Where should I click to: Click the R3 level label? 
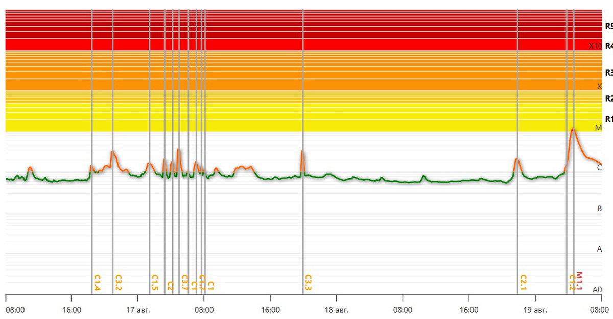point(608,72)
